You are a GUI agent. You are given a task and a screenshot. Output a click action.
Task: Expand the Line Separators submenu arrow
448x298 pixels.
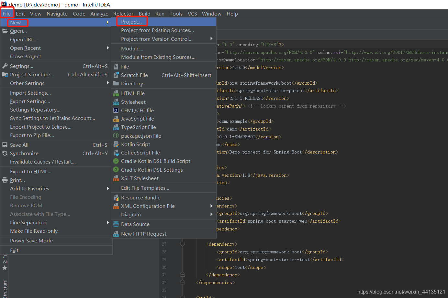coord(108,222)
